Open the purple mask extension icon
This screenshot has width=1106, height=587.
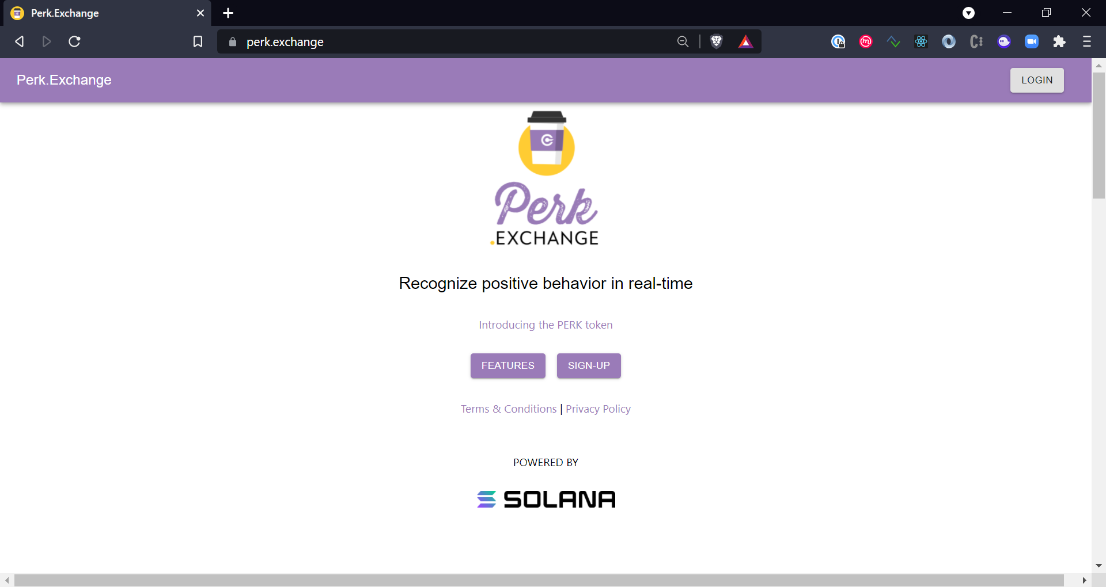pyautogui.click(x=1004, y=41)
